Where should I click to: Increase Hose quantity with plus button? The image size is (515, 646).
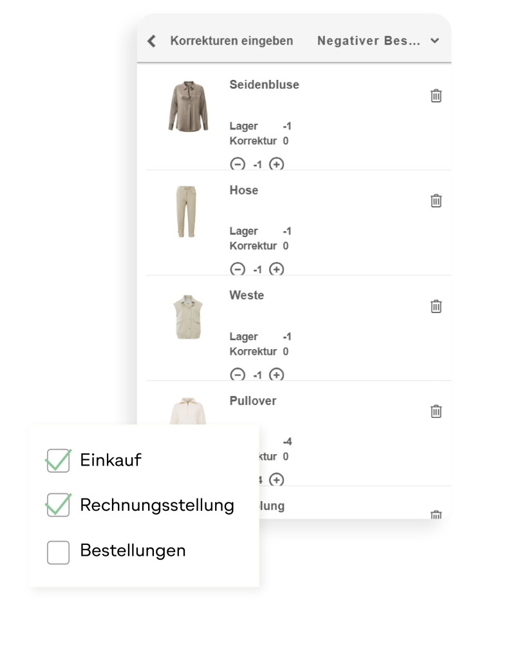click(x=276, y=269)
